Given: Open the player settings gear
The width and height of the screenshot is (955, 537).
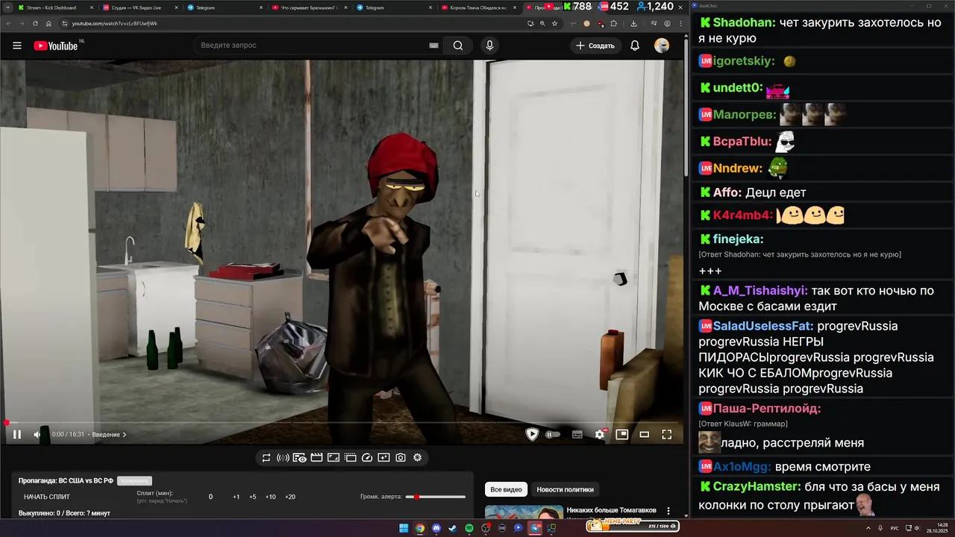Looking at the screenshot, I should pyautogui.click(x=600, y=435).
